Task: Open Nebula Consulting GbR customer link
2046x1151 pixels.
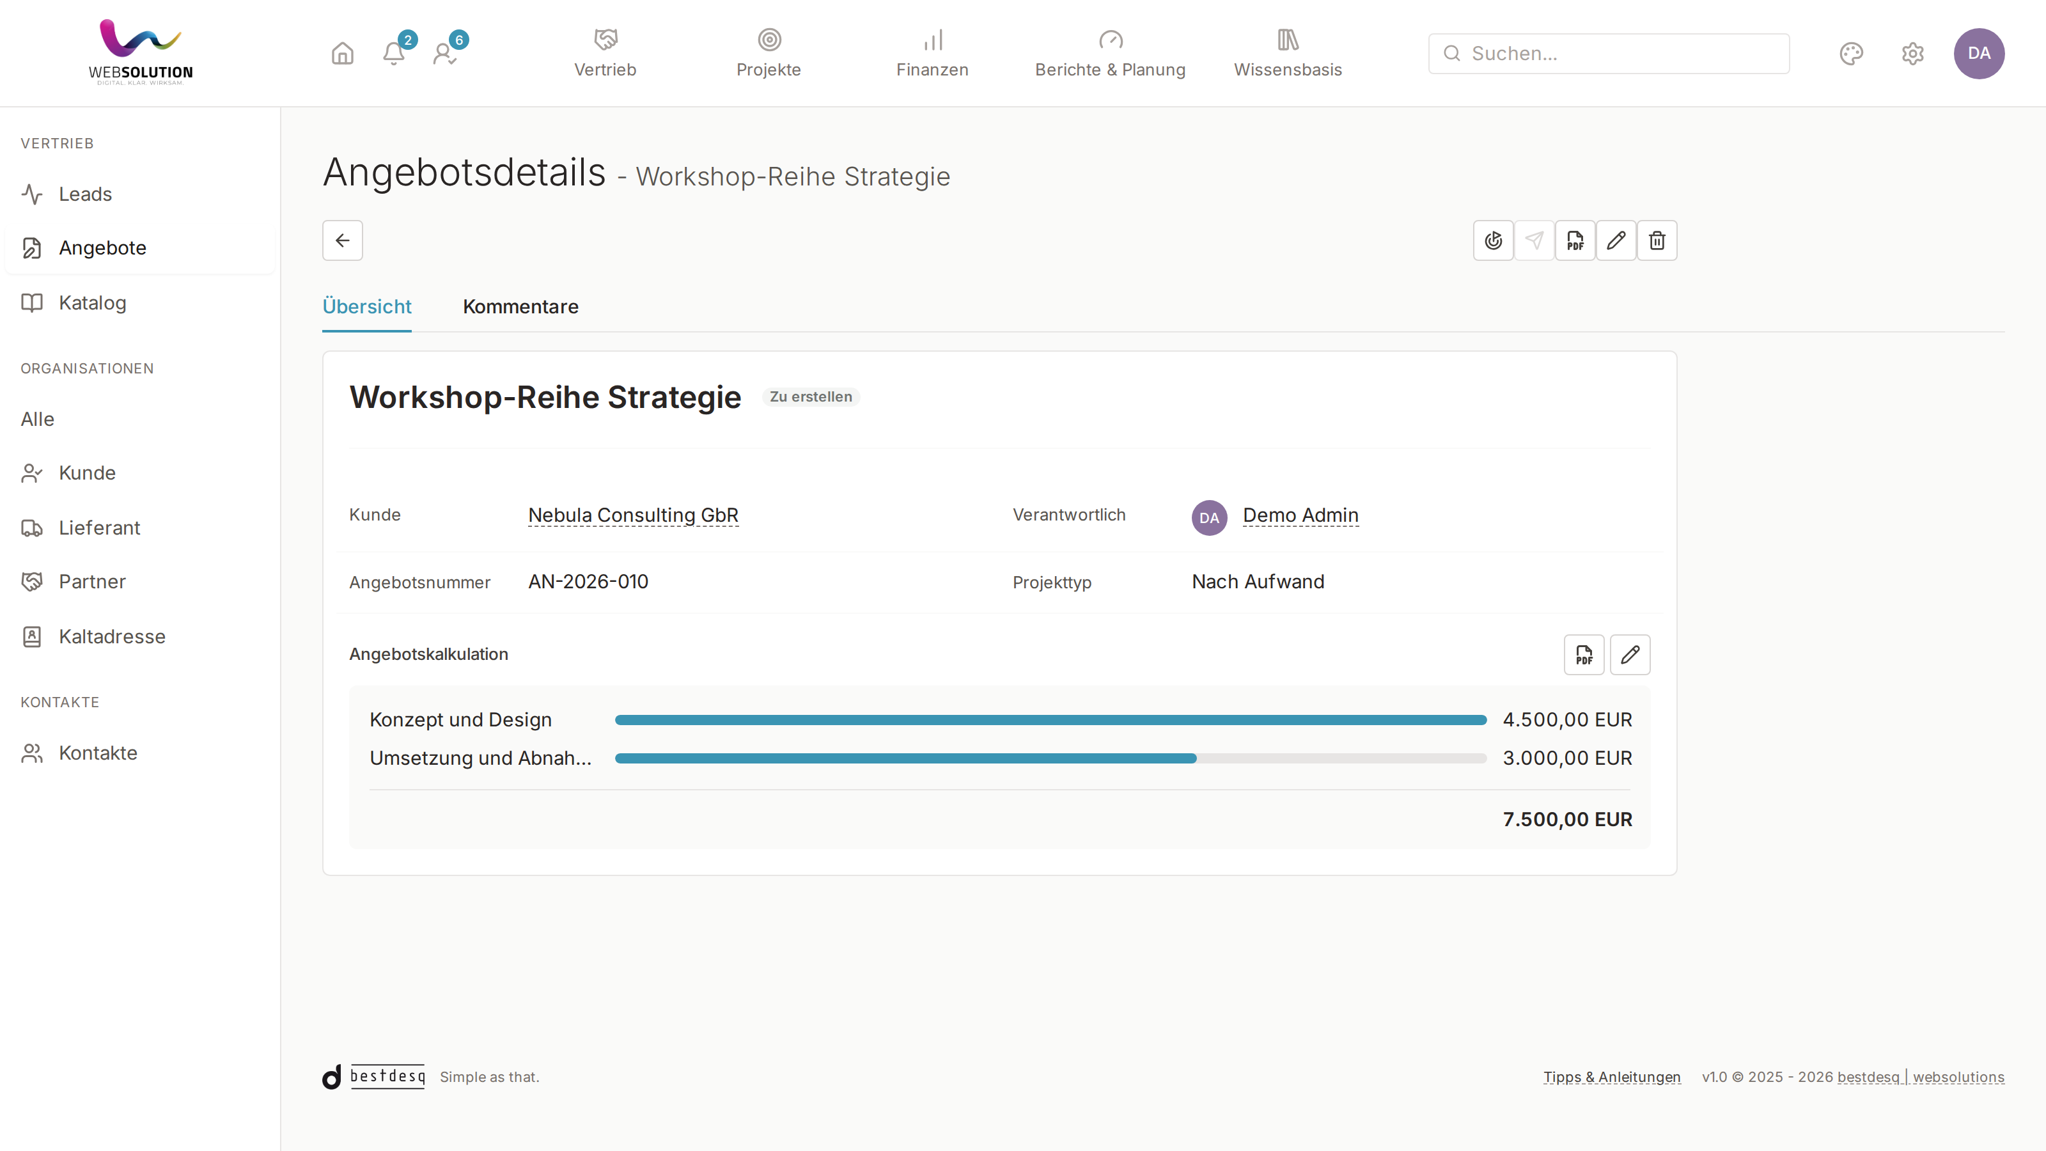Action: click(633, 515)
